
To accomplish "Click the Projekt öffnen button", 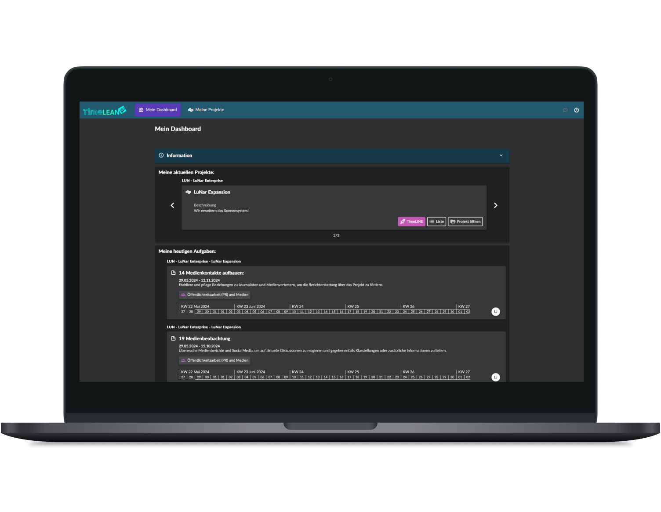I will coord(465,222).
